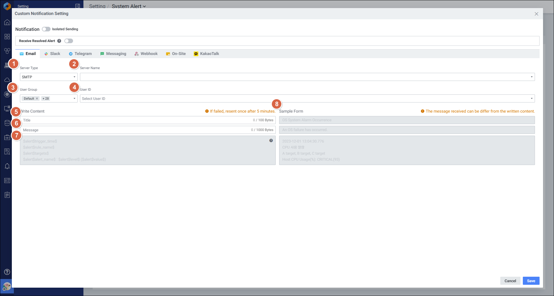Close the Custom Notification Setting dialog
This screenshot has height=296, width=554.
(536, 14)
